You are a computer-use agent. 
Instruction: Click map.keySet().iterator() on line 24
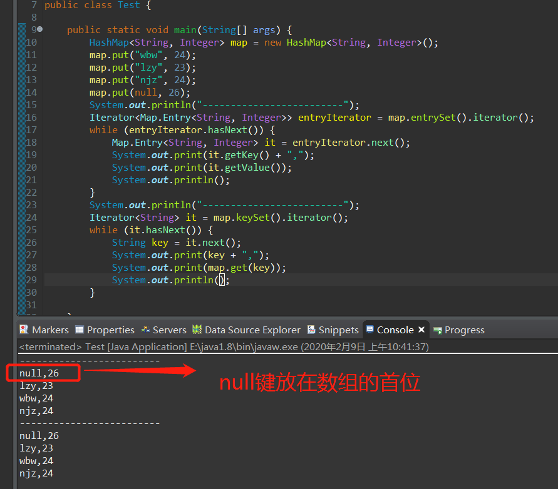278,218
